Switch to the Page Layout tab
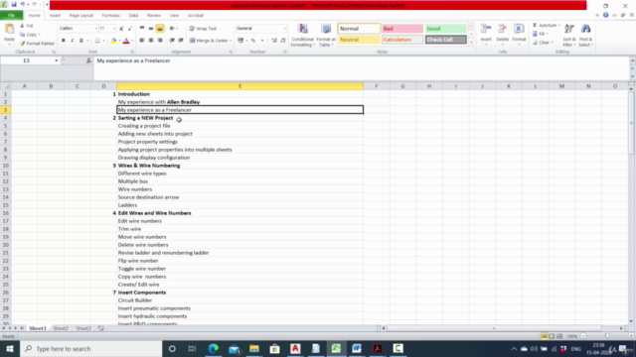 81,16
